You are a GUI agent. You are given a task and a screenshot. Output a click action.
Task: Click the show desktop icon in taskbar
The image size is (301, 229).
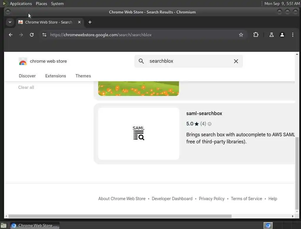coord(4,225)
